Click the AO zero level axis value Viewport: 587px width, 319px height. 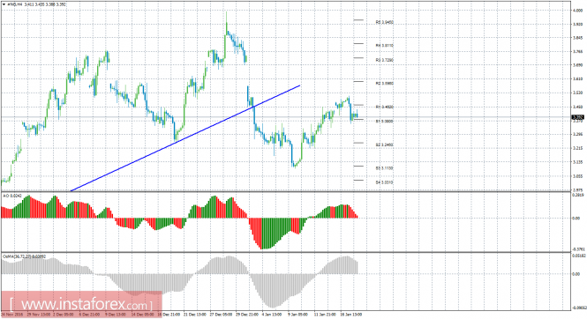(576, 219)
